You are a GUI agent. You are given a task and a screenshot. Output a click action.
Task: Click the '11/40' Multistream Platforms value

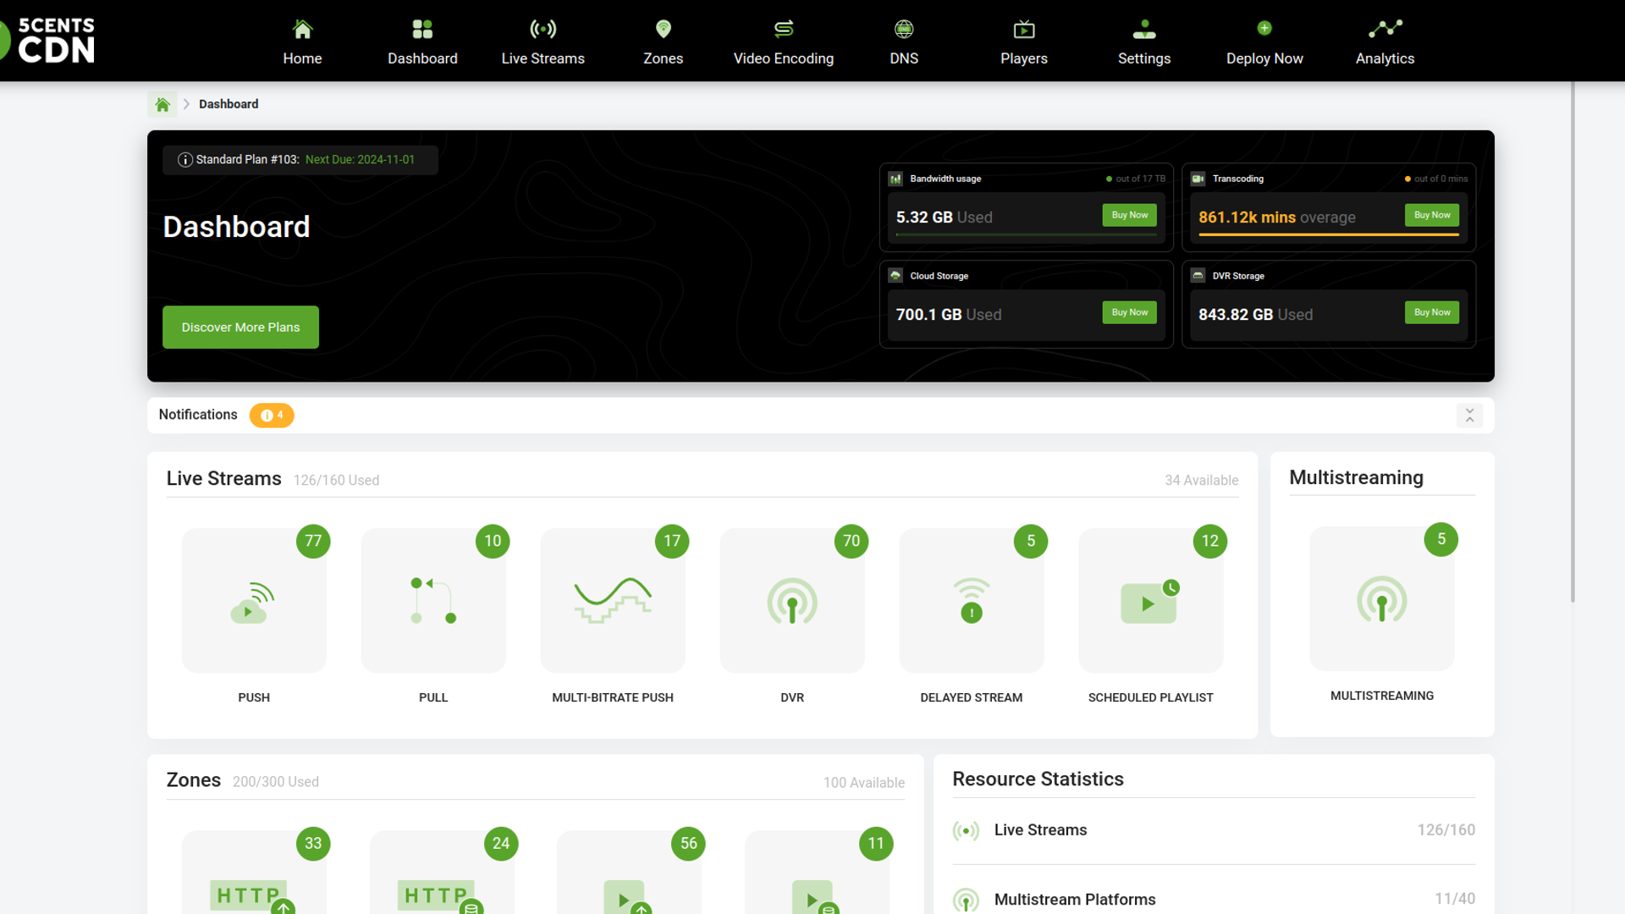pos(1455,899)
